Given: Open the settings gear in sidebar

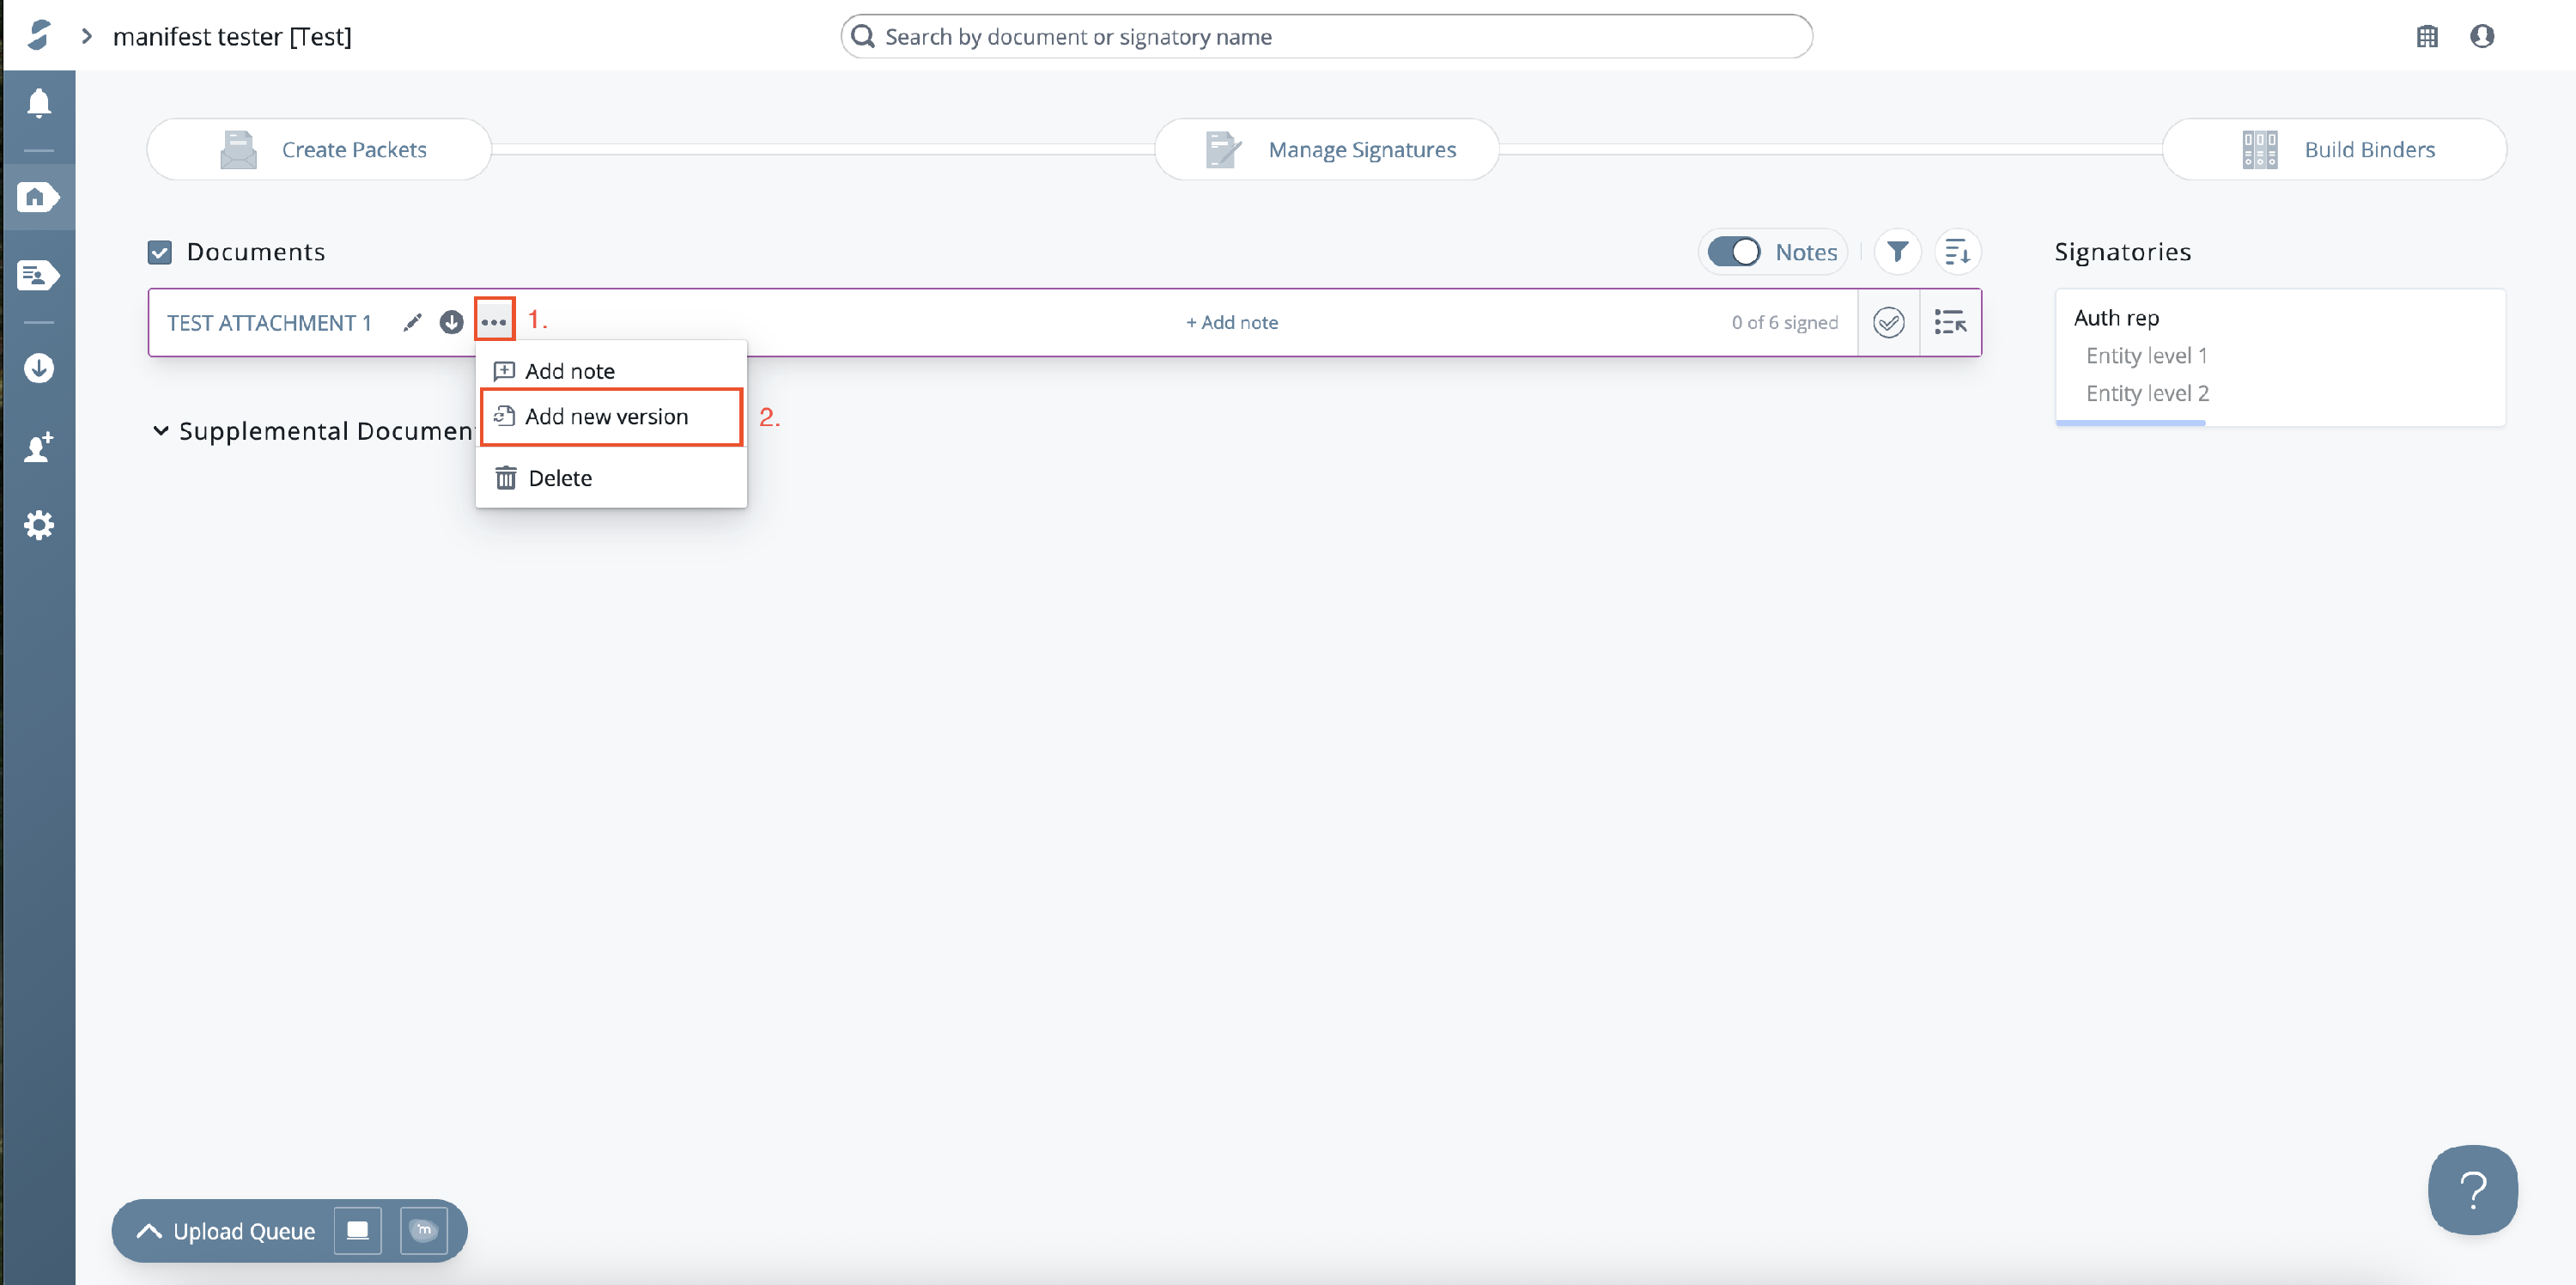Looking at the screenshot, I should pos(39,525).
